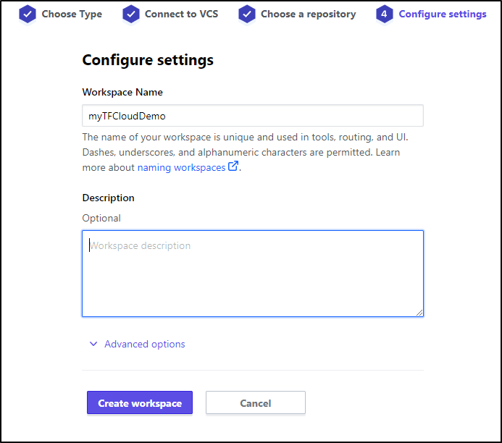Image resolution: width=502 pixels, height=443 pixels.
Task: Open external link icon beside naming workspaces
Action: [233, 166]
